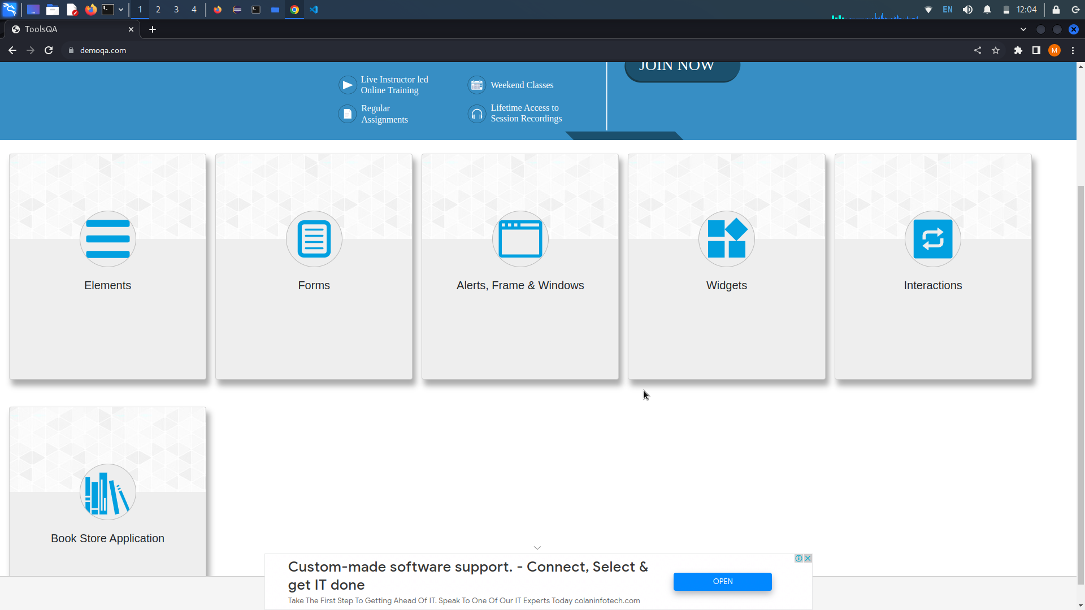Expand the tab search dropdown arrow
Screen dimensions: 1085x610
pos(1023,29)
